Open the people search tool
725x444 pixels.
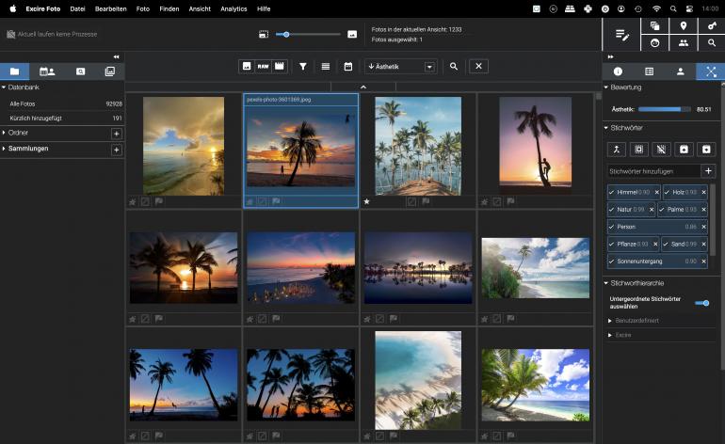683,43
